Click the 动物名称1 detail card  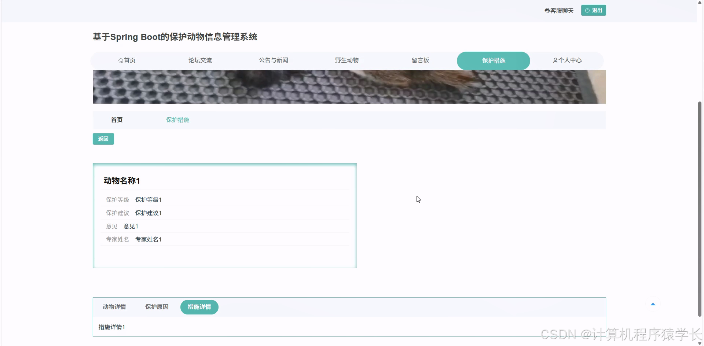pos(224,215)
